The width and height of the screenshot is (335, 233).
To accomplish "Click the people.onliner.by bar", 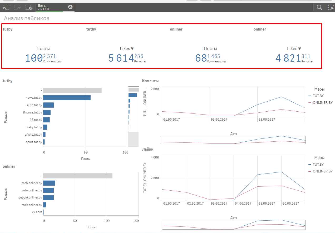I will (x=48, y=198).
